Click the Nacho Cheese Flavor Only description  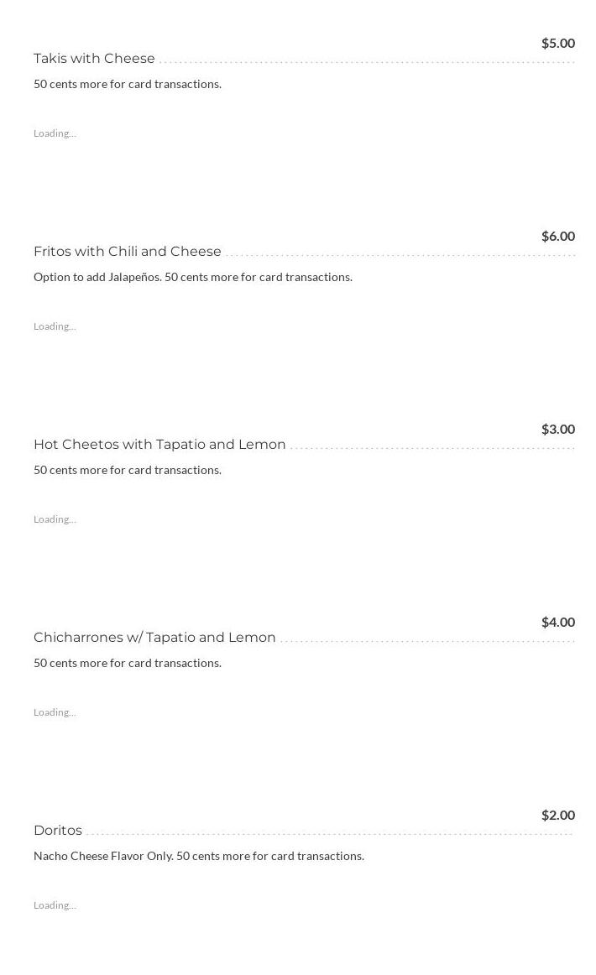coord(199,856)
